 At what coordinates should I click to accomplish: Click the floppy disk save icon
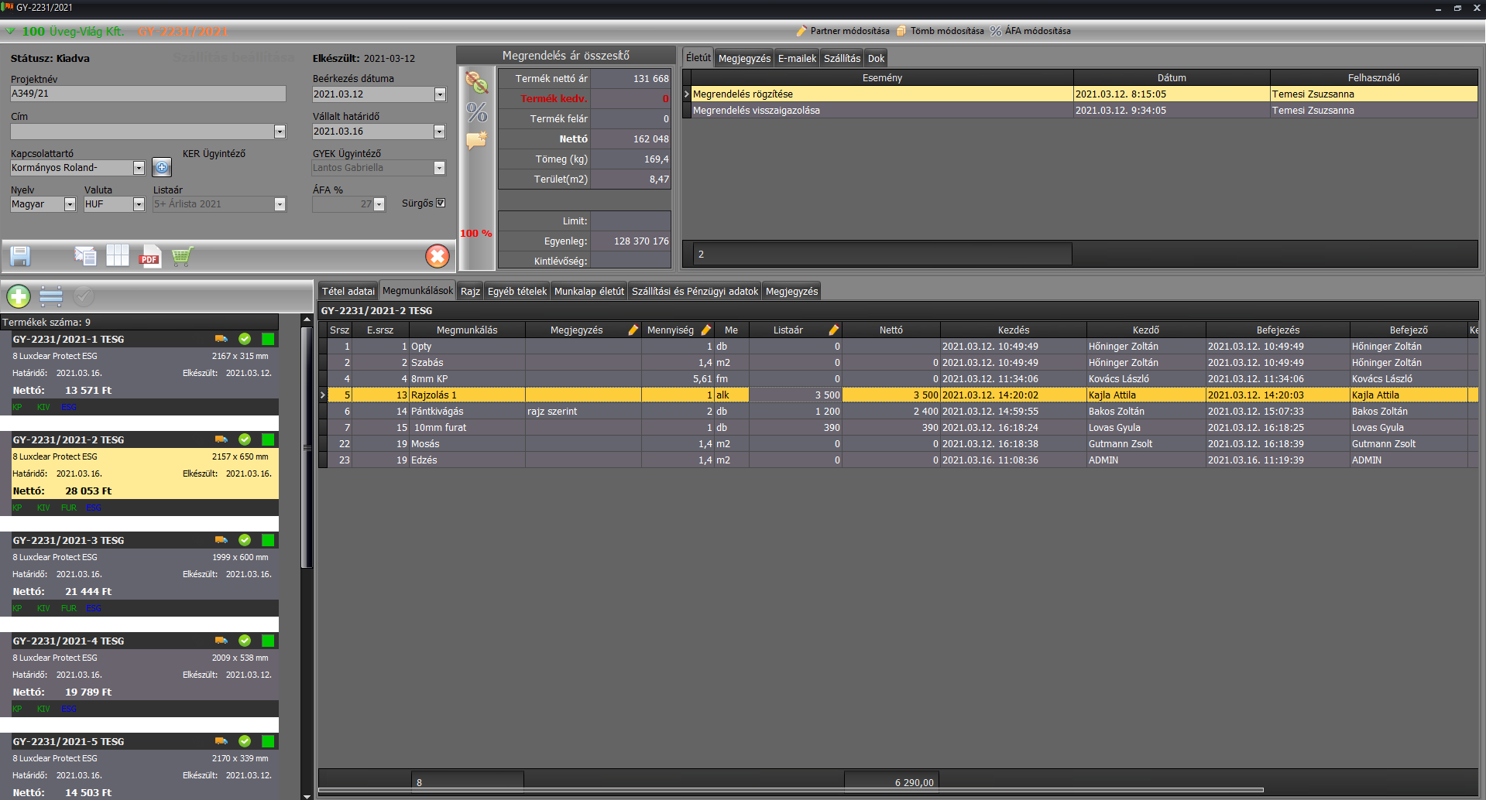(x=20, y=256)
